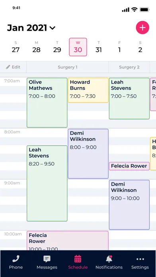Image resolution: width=156 pixels, height=277 pixels.
Task: Tap the battery status icon
Action: pyautogui.click(x=145, y=10)
